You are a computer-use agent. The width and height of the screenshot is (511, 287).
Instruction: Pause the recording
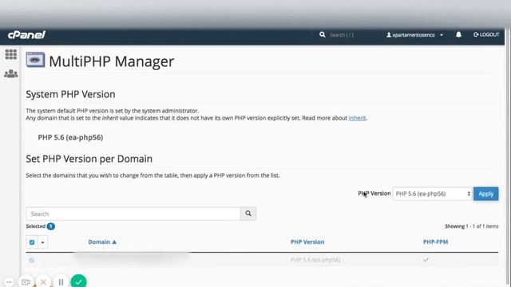tap(61, 281)
